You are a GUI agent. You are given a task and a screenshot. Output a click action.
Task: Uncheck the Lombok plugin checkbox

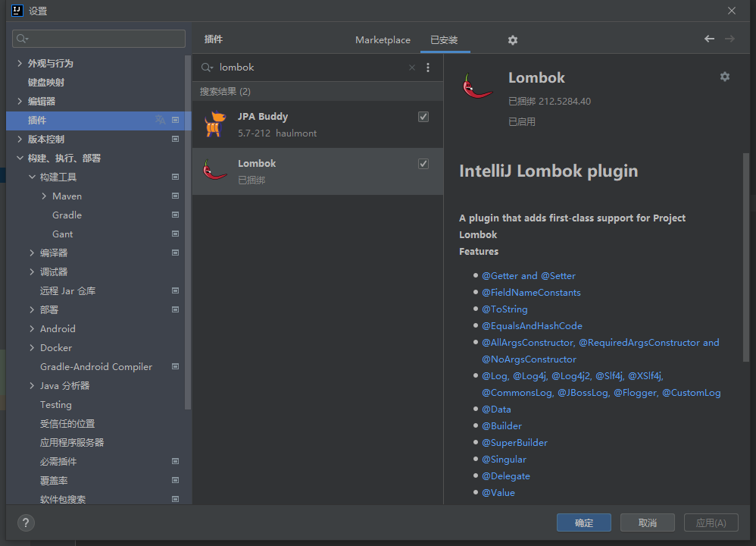click(423, 164)
